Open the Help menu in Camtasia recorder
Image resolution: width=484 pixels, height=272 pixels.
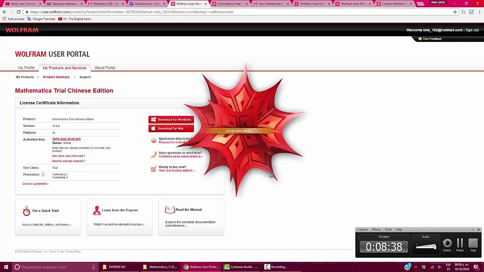coord(399,229)
